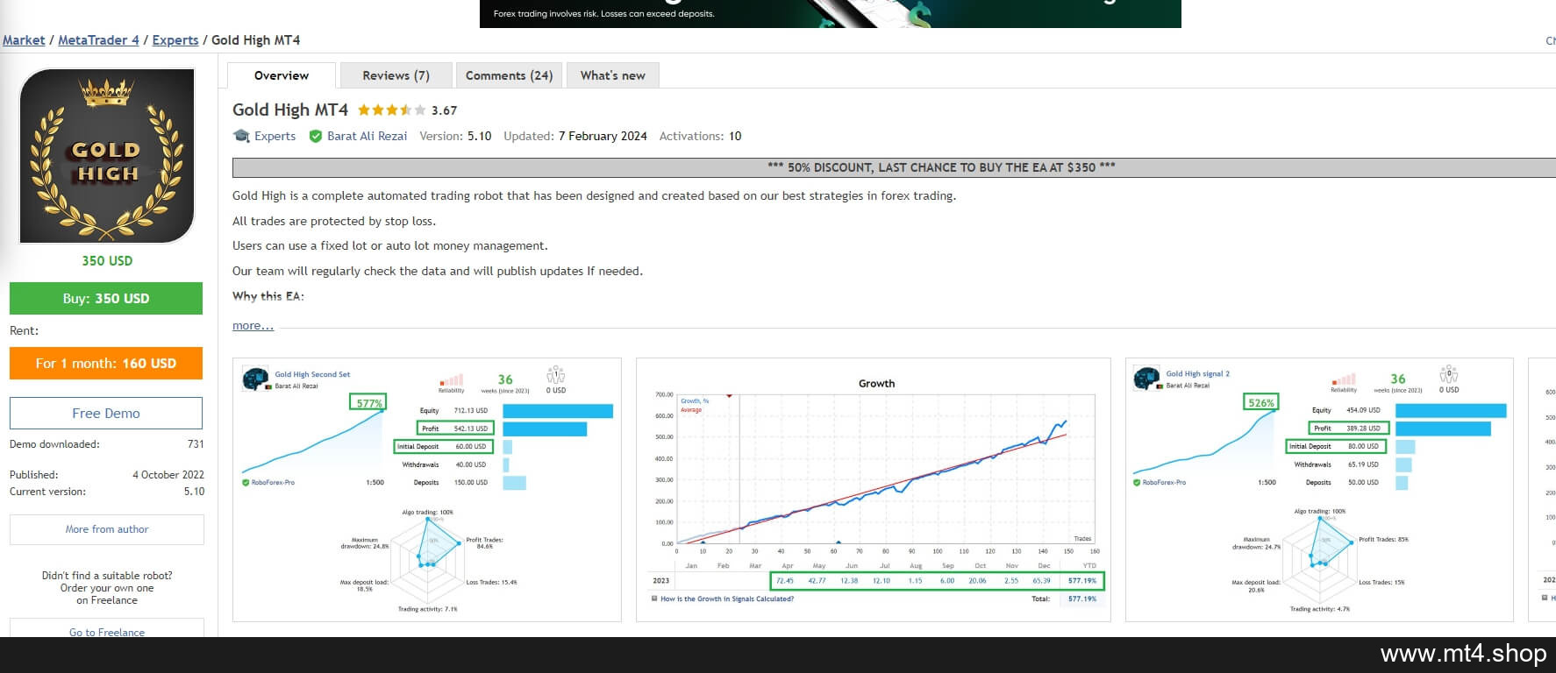Click the Gold High MT4 product title
This screenshot has height=673, width=1556.
290,110
